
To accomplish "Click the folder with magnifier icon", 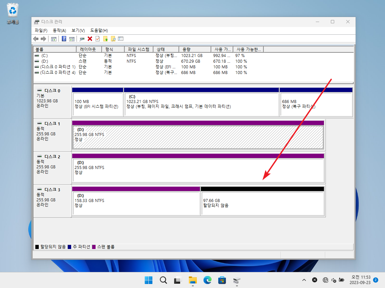I will click(x=113, y=39).
